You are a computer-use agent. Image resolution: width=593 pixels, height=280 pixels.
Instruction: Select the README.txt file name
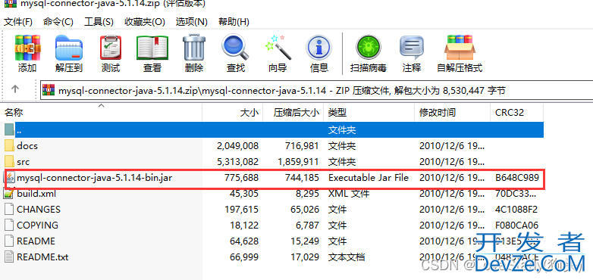tap(42, 257)
